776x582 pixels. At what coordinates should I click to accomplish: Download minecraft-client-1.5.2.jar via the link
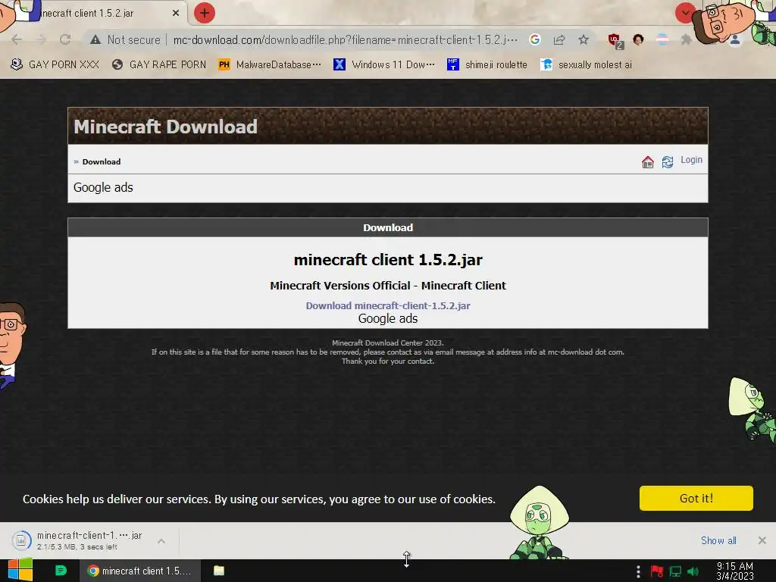click(388, 306)
